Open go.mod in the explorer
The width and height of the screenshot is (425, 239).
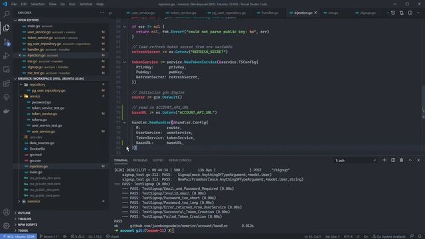click(36, 155)
